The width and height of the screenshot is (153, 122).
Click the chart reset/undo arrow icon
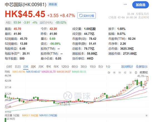(109, 73)
